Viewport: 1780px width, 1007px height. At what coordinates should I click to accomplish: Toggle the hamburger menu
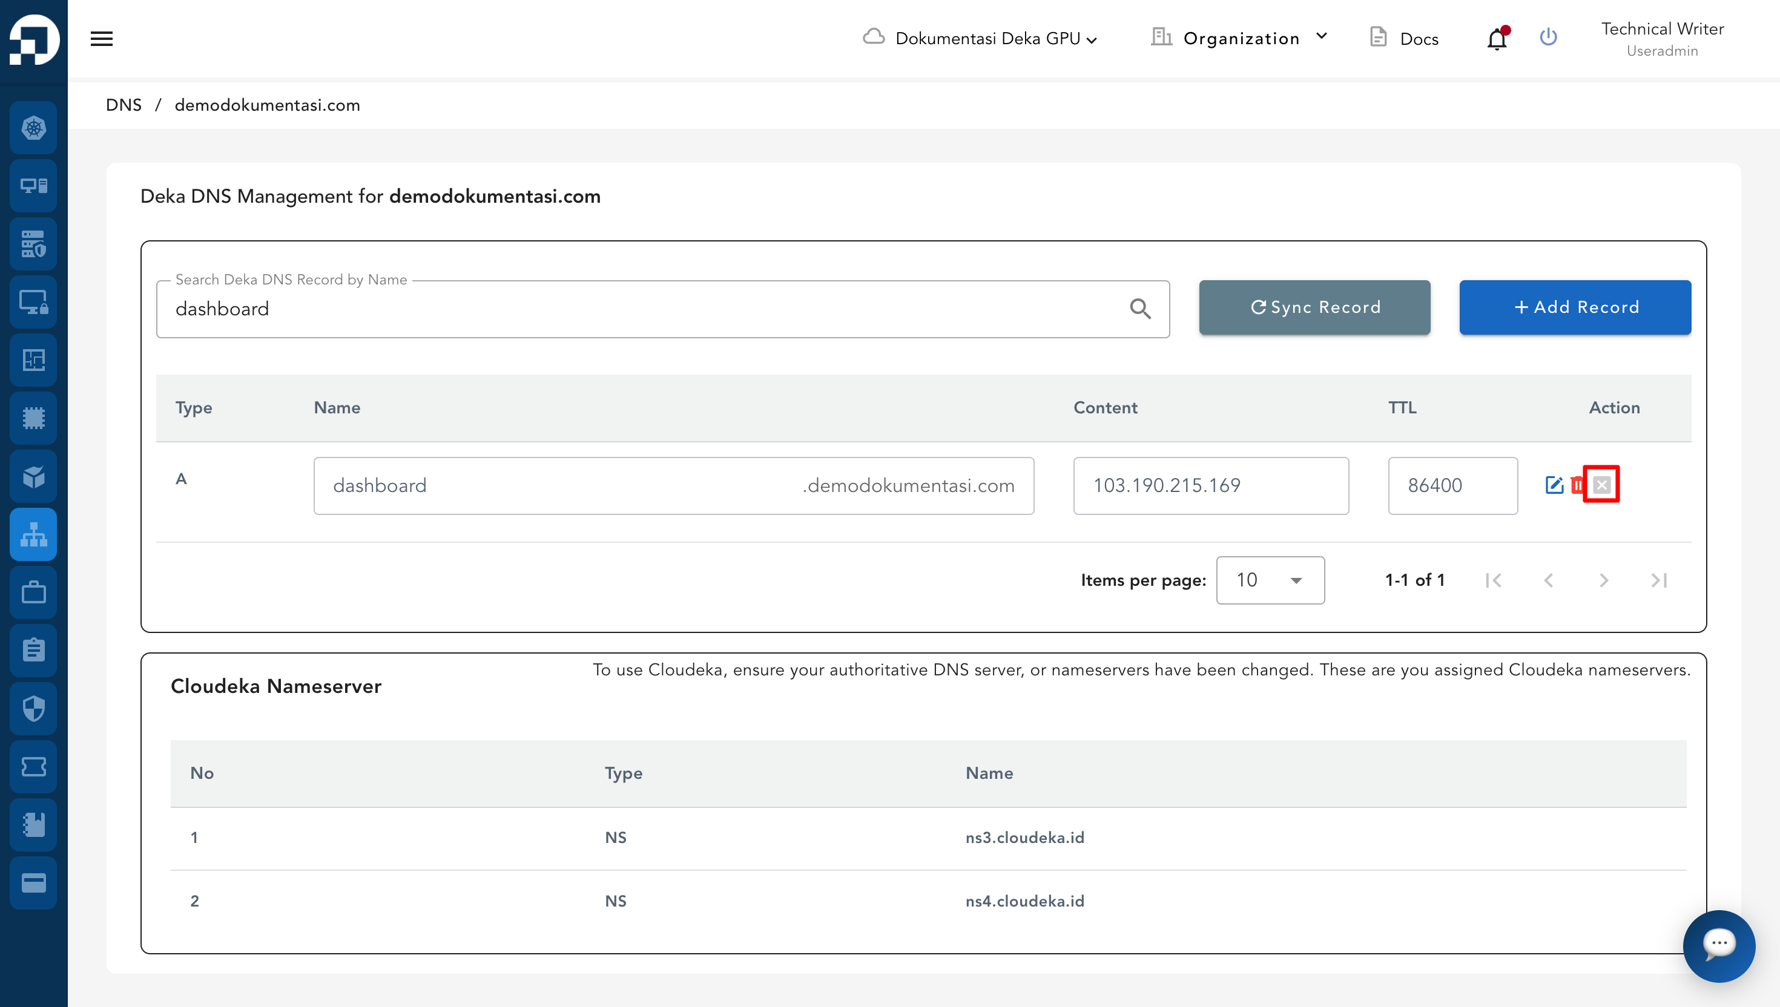coord(102,39)
